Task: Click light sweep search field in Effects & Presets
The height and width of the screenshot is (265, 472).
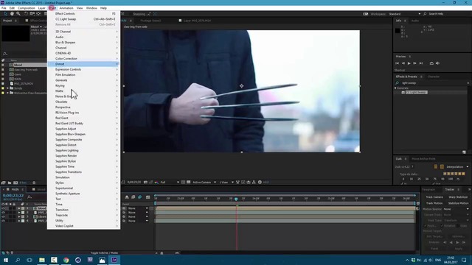Action: pos(434,83)
